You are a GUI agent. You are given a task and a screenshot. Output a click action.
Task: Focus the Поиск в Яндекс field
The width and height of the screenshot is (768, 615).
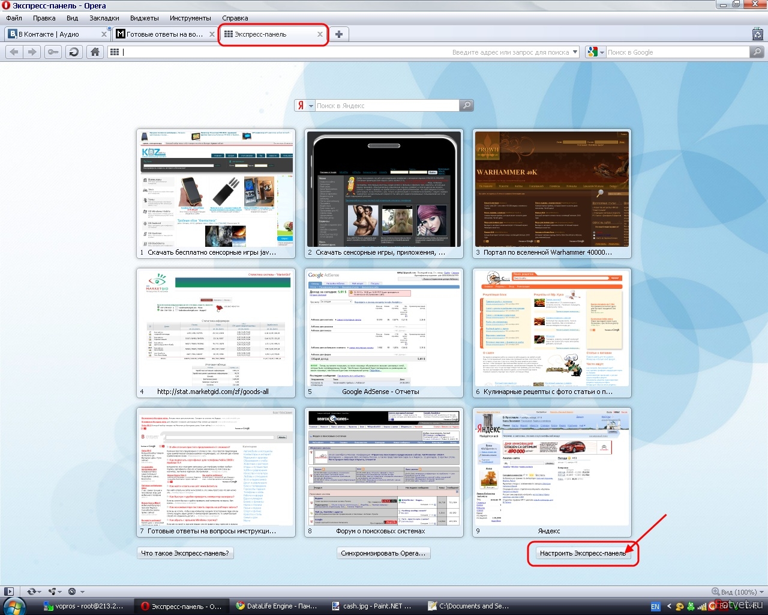pos(387,106)
